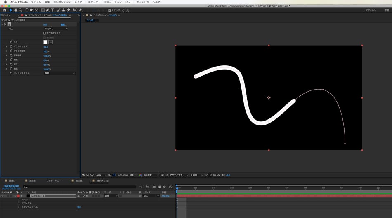The width and height of the screenshot is (392, 218).
Task: Open the マスク 1 path dropdown
Action: 56,28
